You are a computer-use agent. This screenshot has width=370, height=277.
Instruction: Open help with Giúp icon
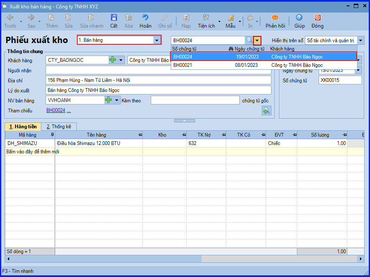pos(299,18)
